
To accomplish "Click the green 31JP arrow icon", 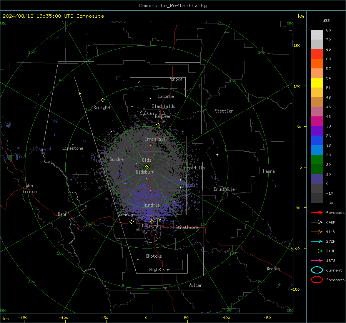I will [x=317, y=251].
